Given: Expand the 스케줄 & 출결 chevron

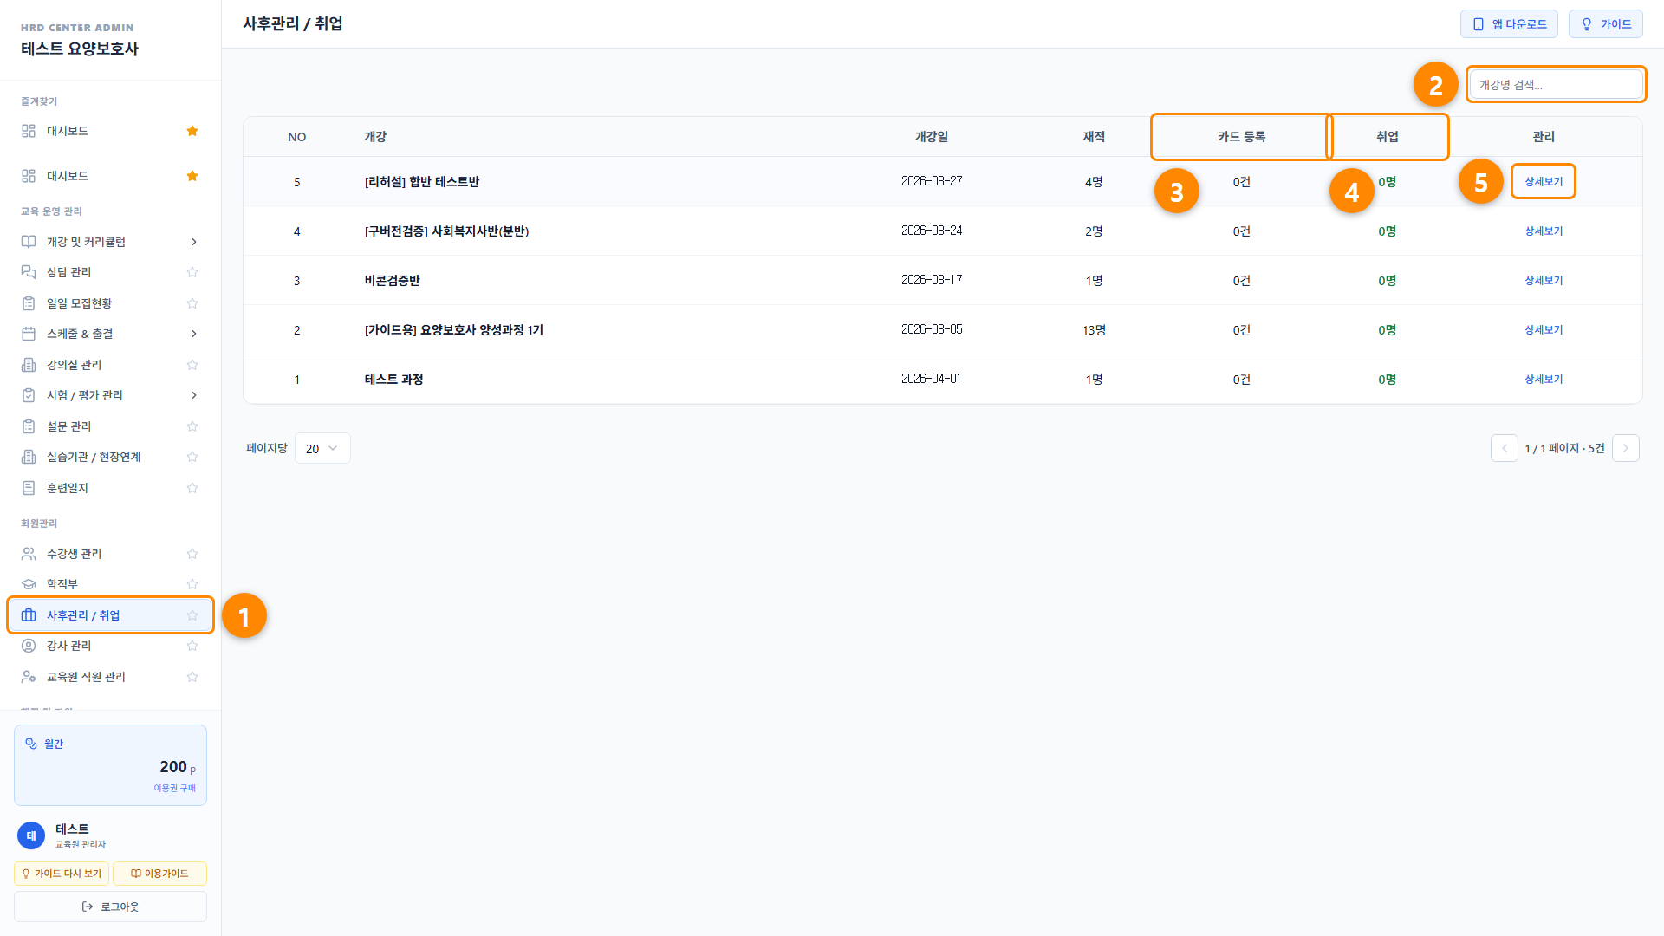Looking at the screenshot, I should click(193, 334).
